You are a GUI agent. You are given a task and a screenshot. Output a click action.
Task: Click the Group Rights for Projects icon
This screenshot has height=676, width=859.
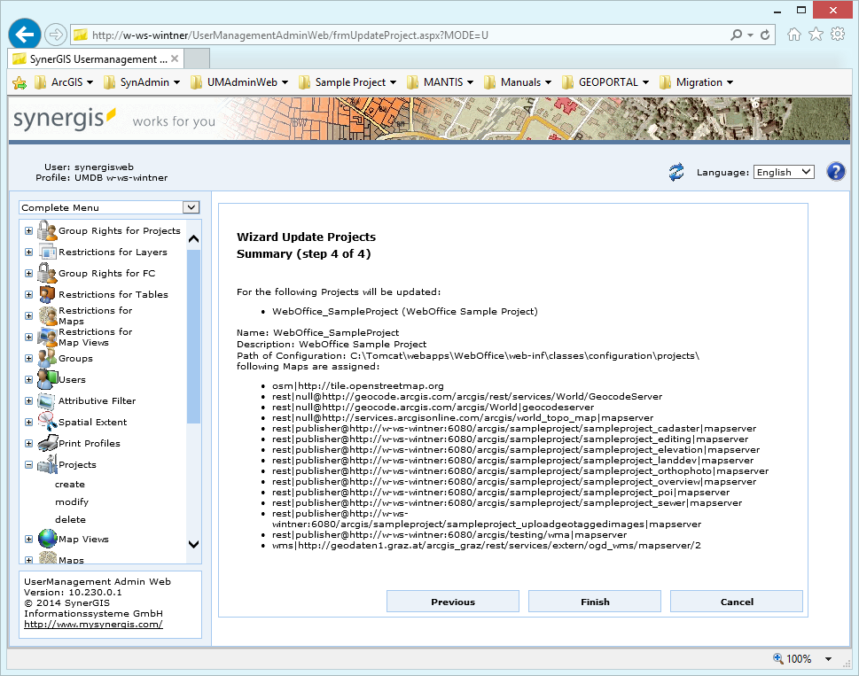click(x=47, y=230)
